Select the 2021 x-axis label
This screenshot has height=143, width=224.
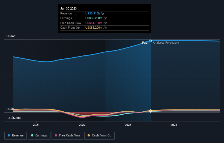(x=36, y=125)
